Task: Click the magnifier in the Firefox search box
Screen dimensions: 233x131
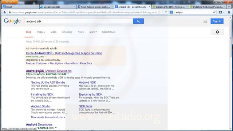Action: tap(214, 12)
